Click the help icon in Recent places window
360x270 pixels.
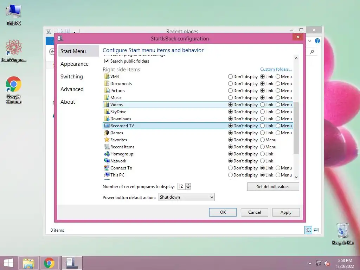tap(317, 41)
